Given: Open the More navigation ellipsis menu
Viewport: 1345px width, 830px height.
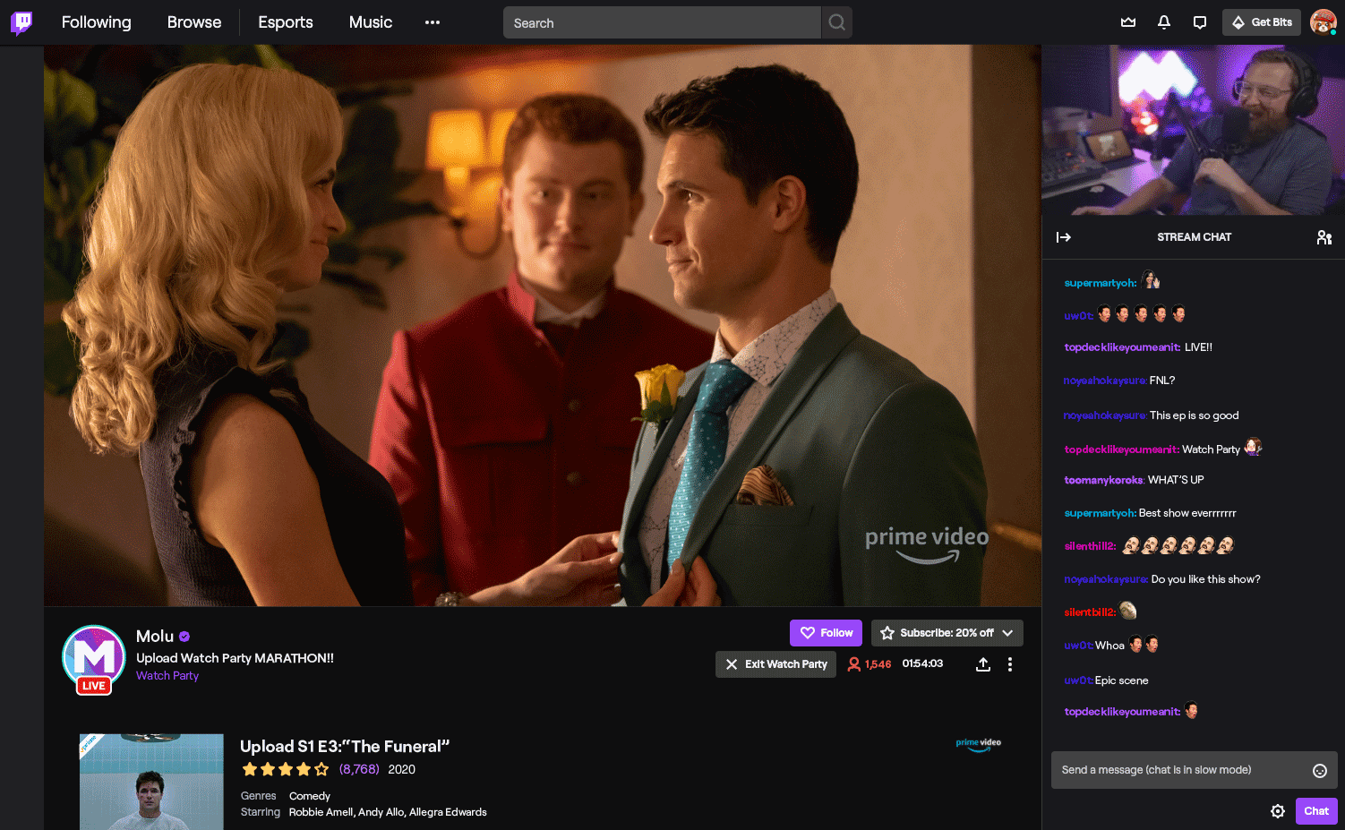Looking at the screenshot, I should pyautogui.click(x=433, y=21).
